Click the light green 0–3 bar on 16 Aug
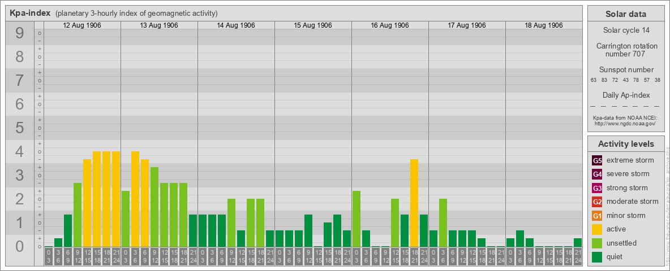This screenshot has width=670, height=271. (x=357, y=219)
